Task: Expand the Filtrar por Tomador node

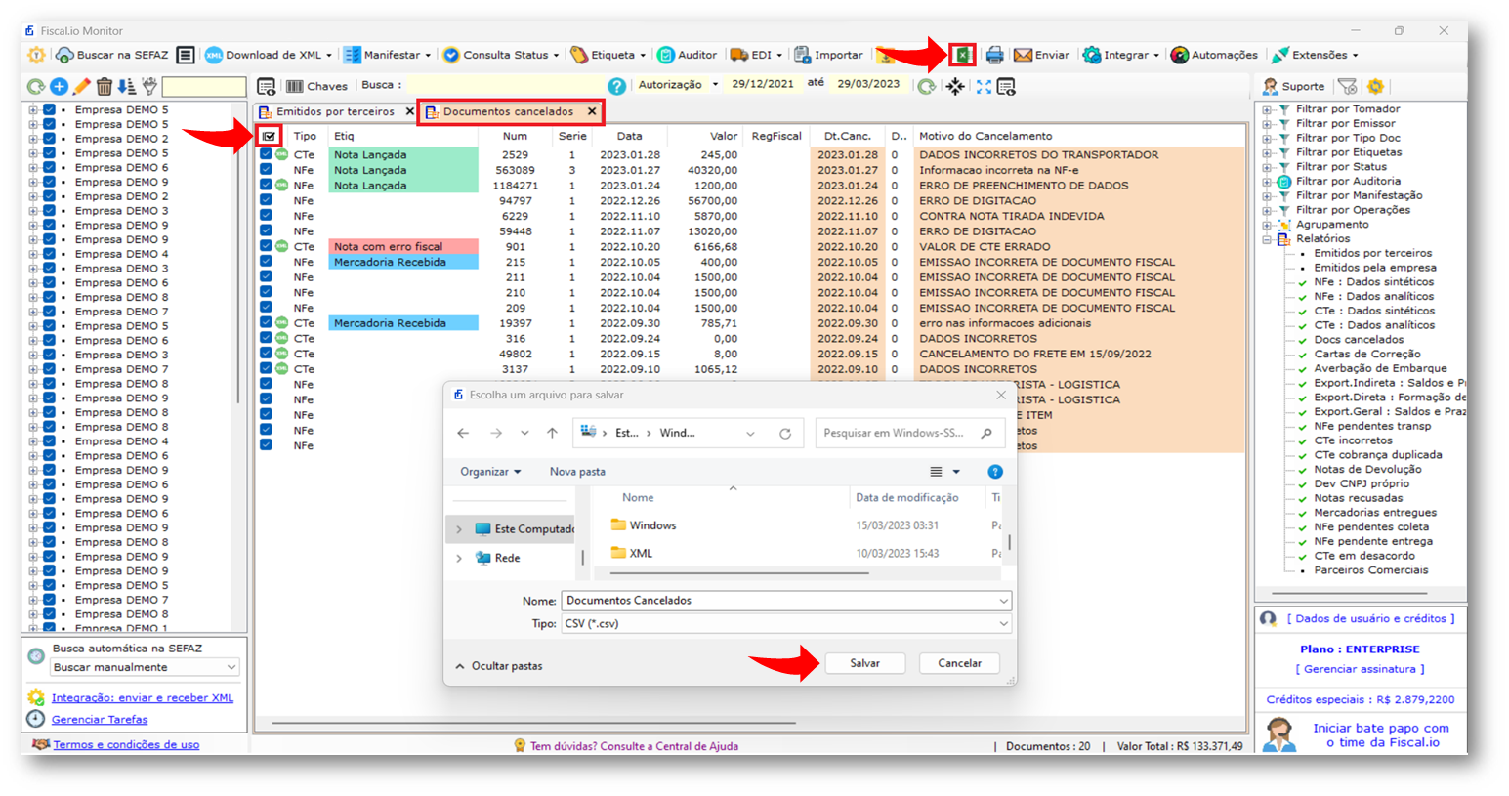Action: click(1267, 109)
